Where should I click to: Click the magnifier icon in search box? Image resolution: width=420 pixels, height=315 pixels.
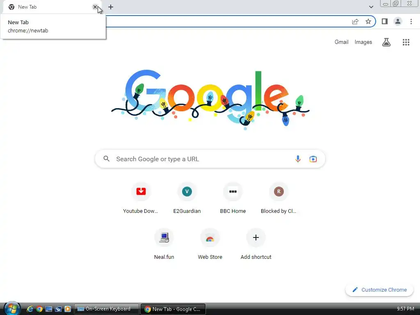coord(106,159)
